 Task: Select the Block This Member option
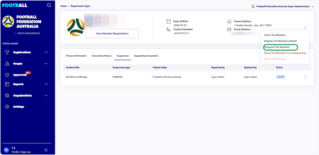[x=275, y=59]
